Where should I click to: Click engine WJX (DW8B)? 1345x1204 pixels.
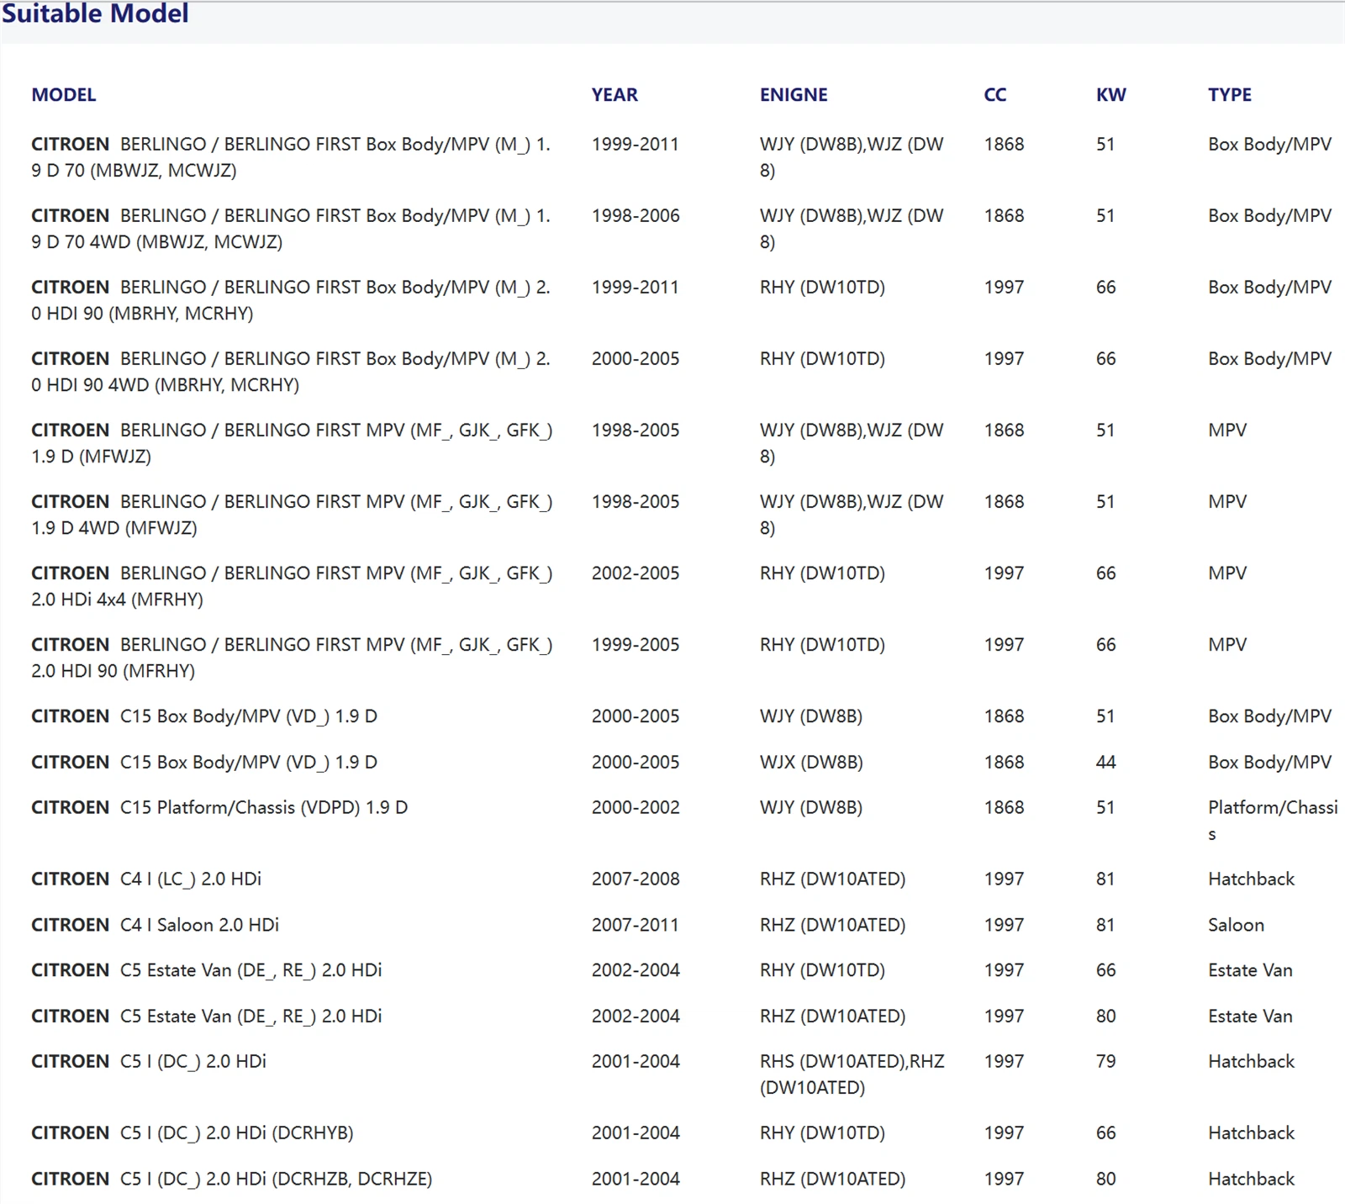[811, 763]
